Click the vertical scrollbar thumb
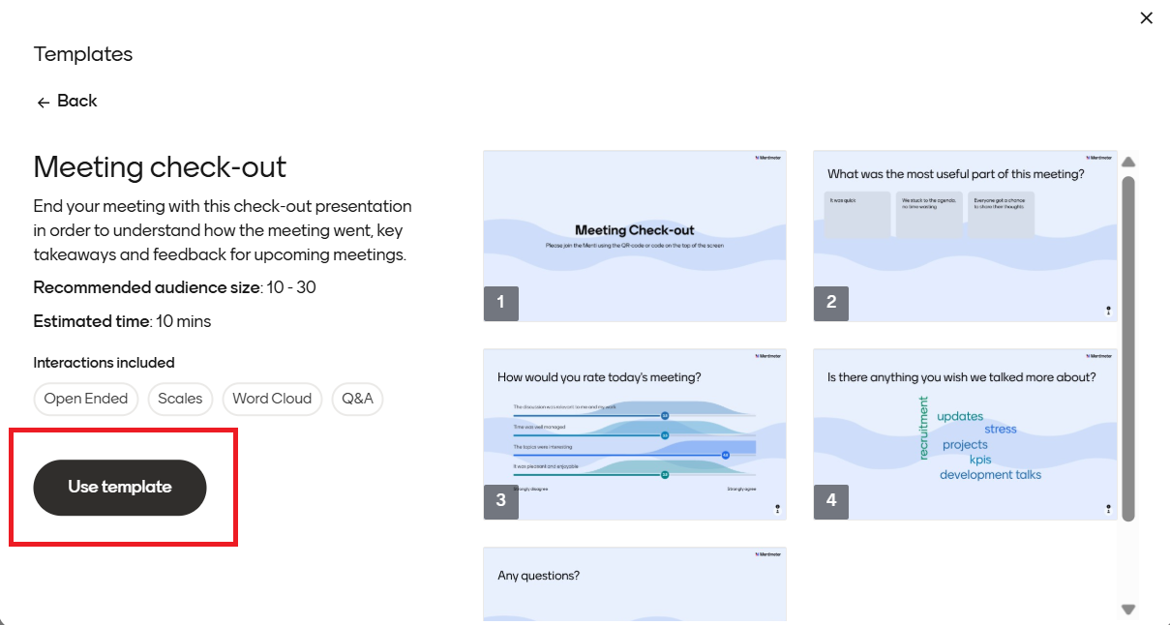 point(1128,348)
